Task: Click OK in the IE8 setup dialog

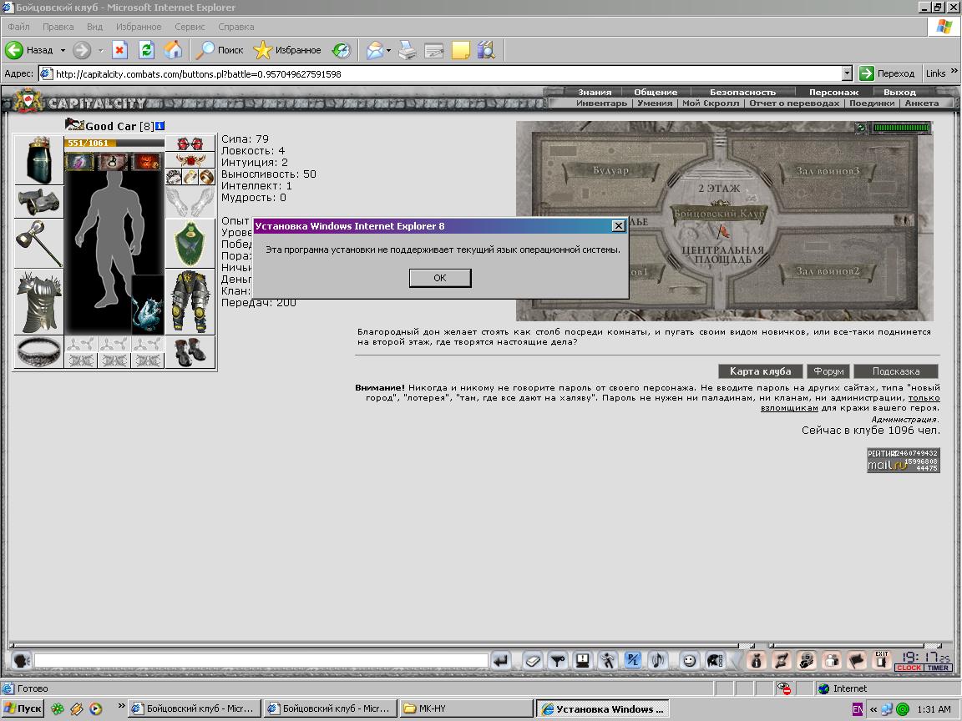Action: 440,278
